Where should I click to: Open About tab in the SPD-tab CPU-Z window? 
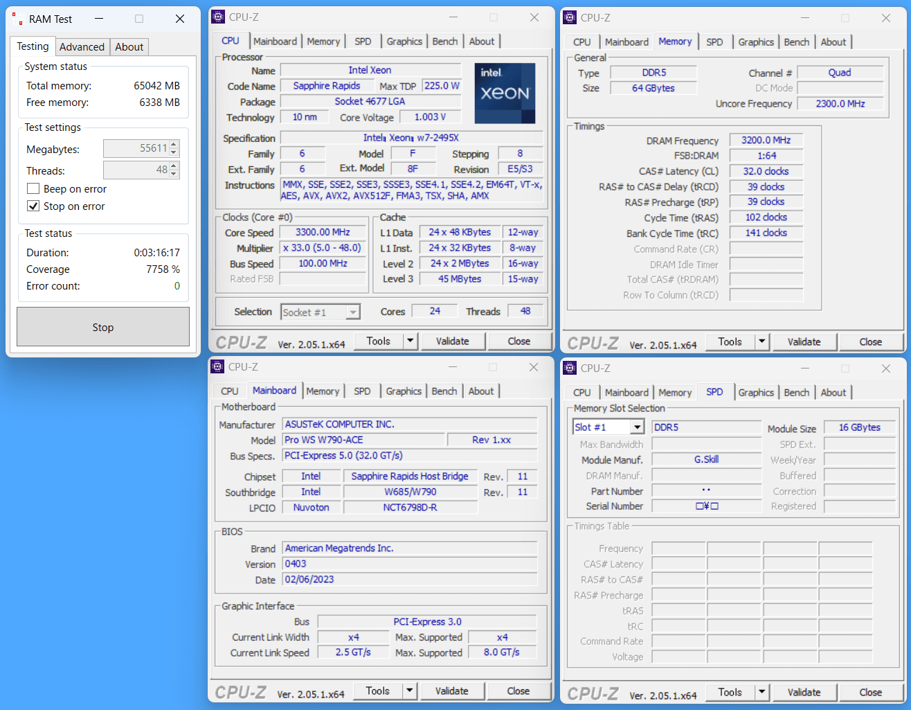tap(833, 393)
